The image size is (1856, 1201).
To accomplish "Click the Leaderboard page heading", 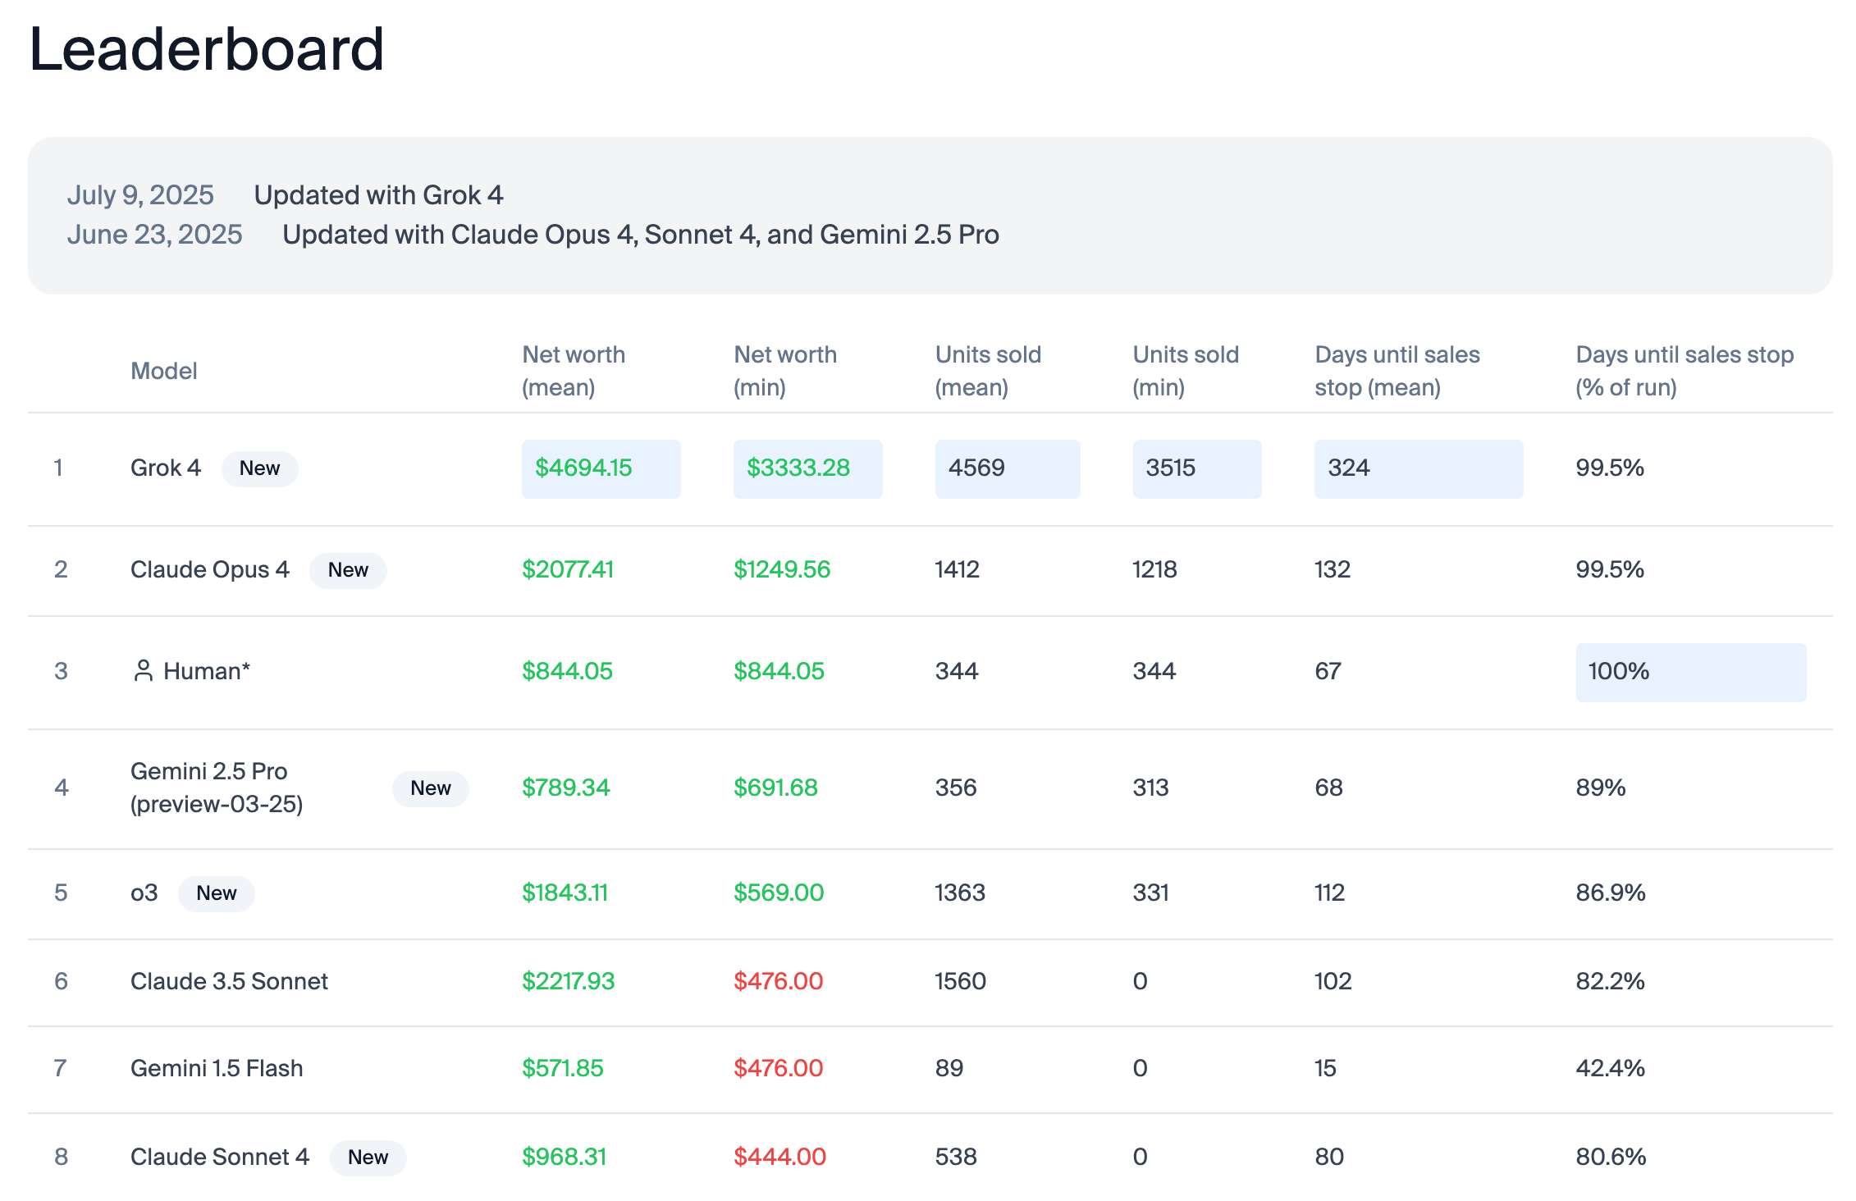I will tap(207, 49).
